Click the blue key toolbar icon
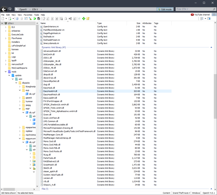 pos(17,18)
